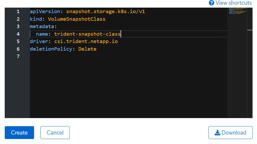
Task: Click line number 3 in gutter
Action: tap(18, 26)
